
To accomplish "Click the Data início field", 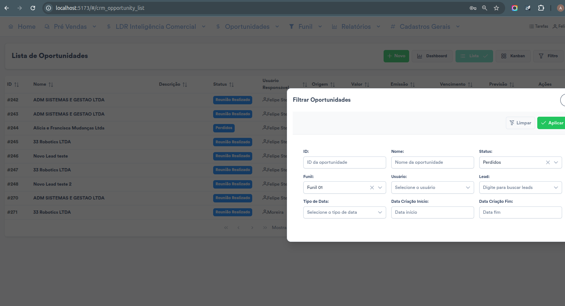I will tap(433, 212).
